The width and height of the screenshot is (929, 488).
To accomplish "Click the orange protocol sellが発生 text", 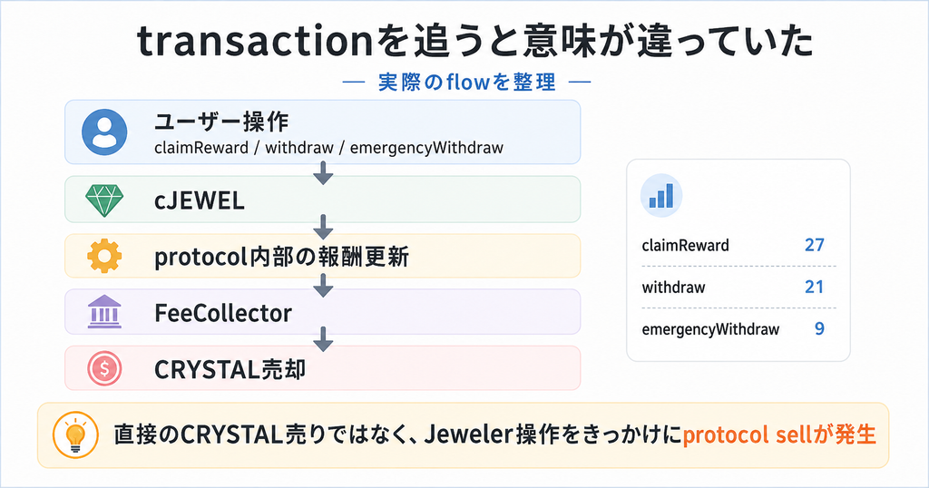I will (x=779, y=435).
